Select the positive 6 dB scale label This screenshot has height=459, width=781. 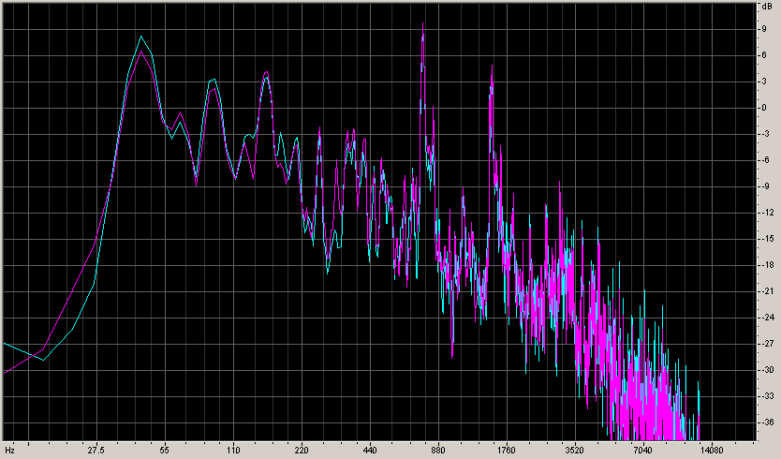coord(764,55)
